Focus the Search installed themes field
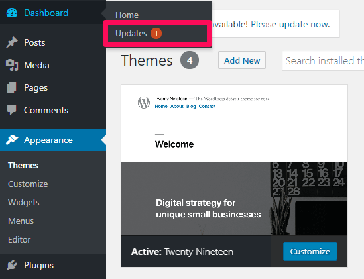This screenshot has width=364, height=279. pyautogui.click(x=323, y=60)
